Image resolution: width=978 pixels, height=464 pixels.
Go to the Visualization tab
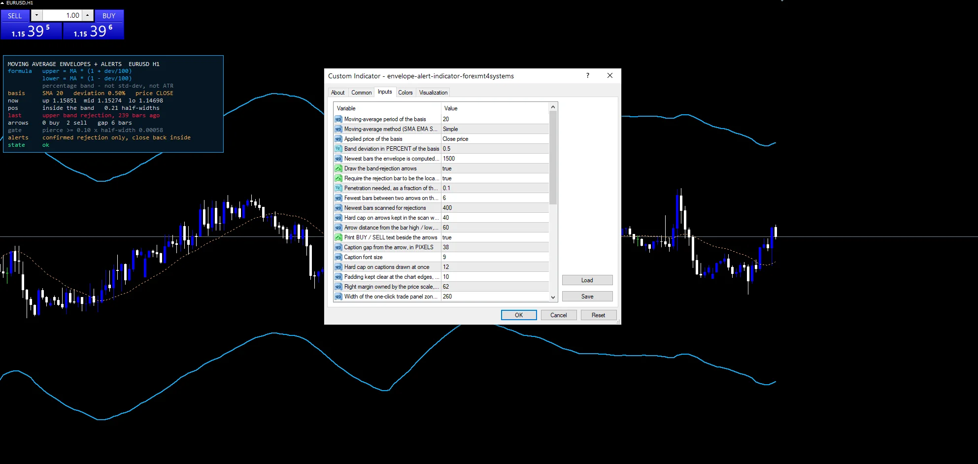point(433,93)
